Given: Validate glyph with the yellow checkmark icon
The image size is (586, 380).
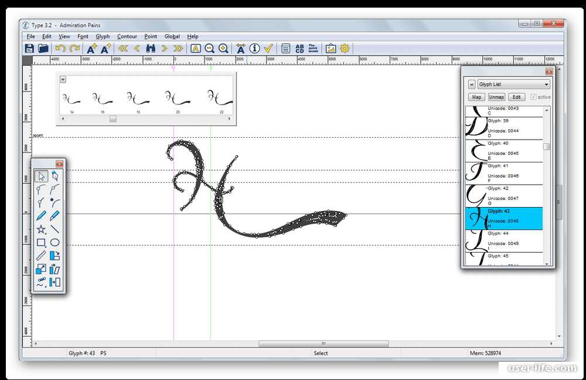Looking at the screenshot, I should point(268,48).
